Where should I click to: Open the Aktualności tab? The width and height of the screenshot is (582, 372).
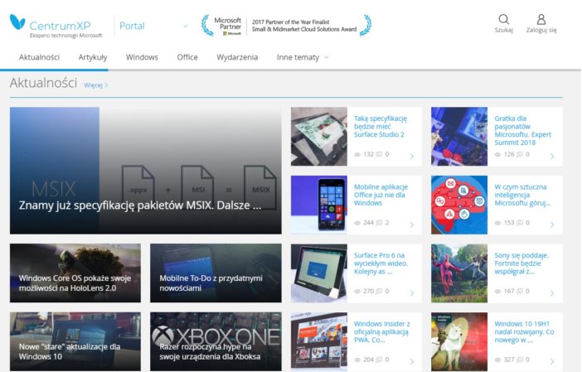pos(39,57)
